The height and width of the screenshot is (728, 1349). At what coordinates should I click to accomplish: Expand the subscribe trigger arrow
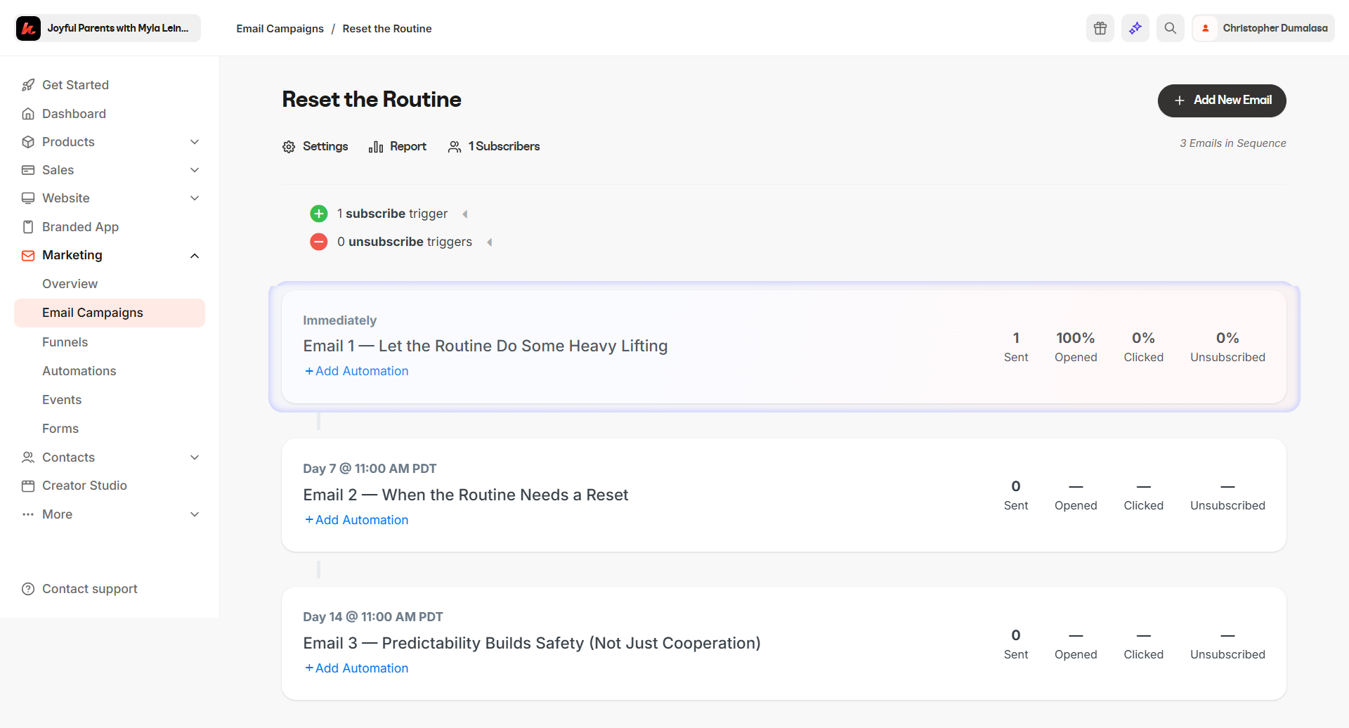(x=465, y=214)
